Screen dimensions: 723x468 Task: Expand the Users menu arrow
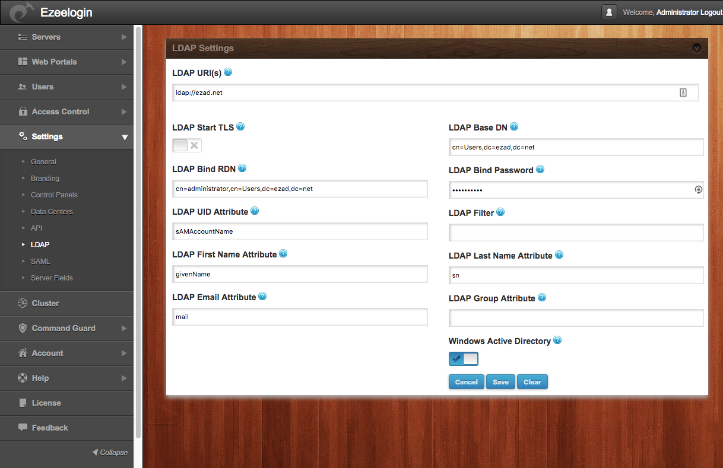tap(124, 87)
